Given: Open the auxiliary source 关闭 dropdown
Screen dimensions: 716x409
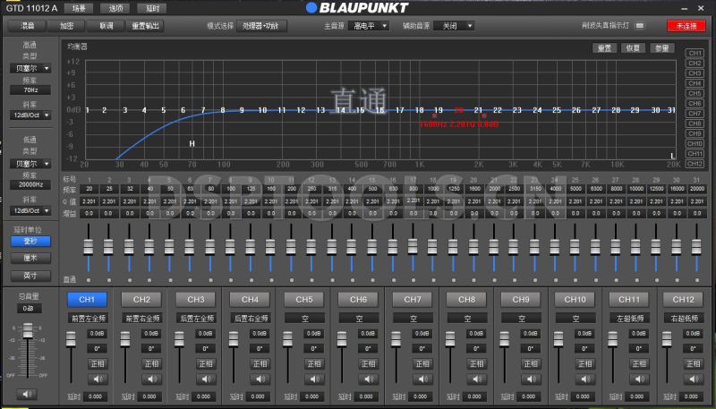Looking at the screenshot, I should [x=456, y=26].
